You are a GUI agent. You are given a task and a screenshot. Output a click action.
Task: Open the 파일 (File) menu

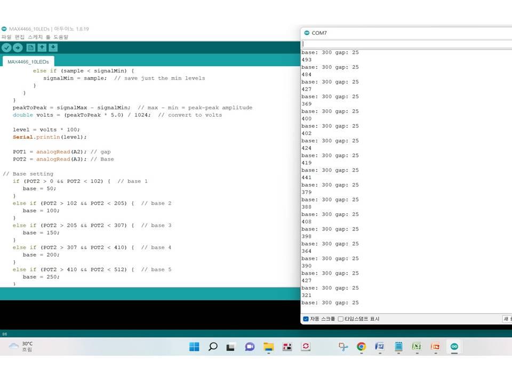point(6,37)
